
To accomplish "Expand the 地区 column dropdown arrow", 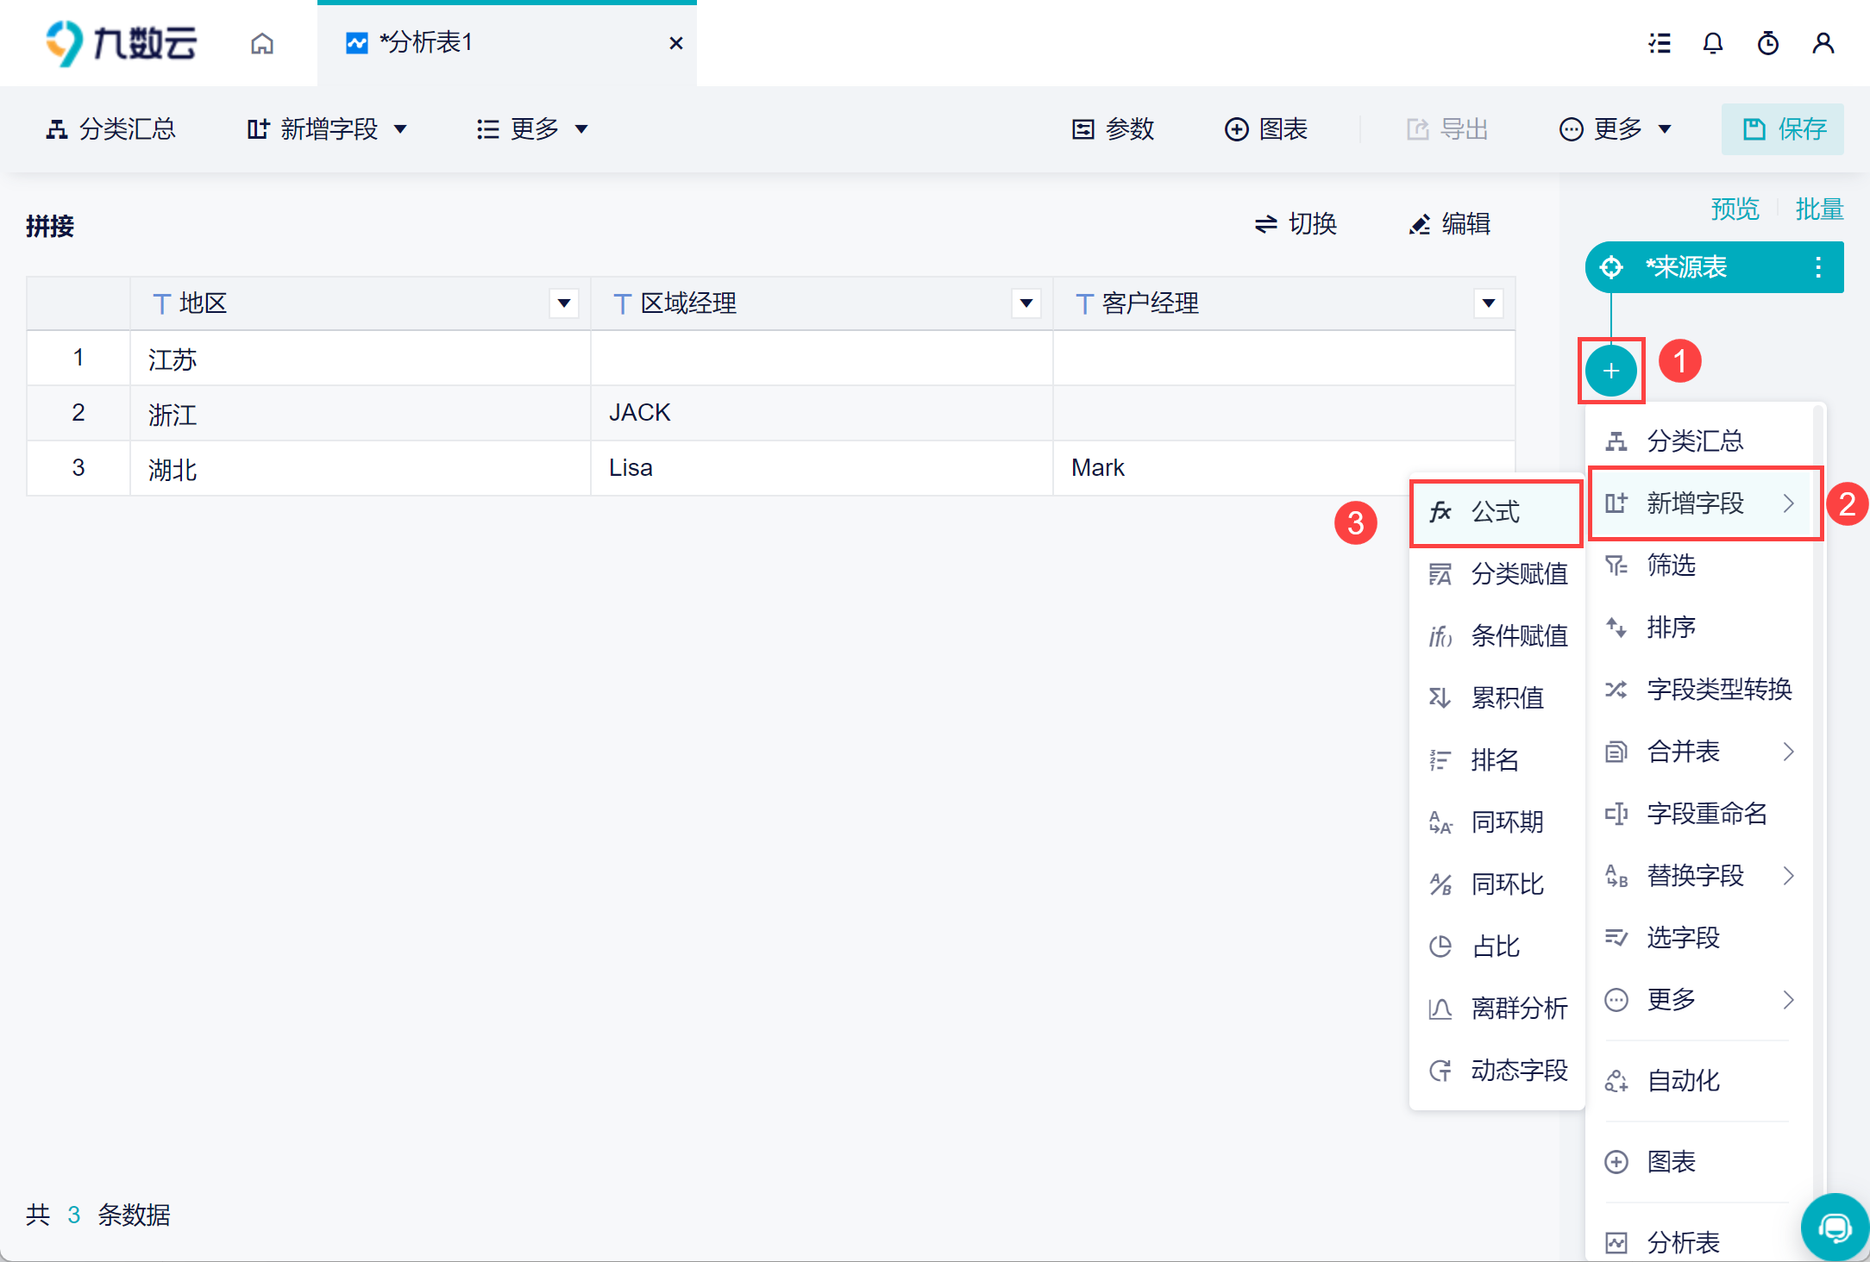I will 564,303.
